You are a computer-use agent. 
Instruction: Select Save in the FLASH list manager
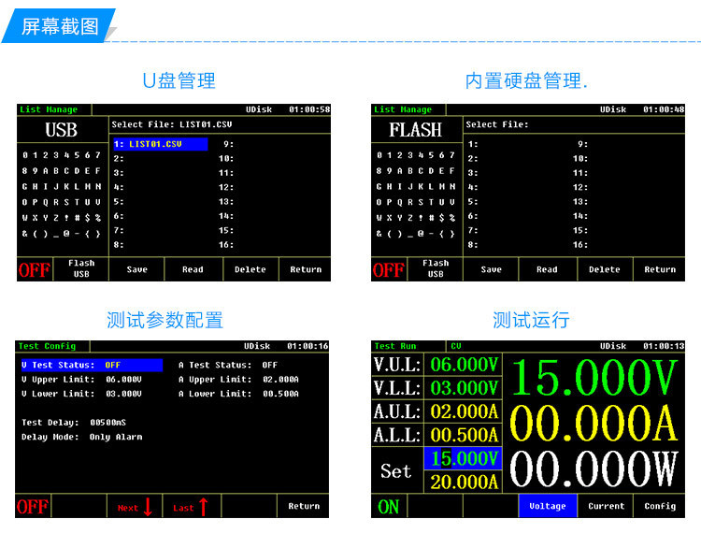tap(491, 269)
